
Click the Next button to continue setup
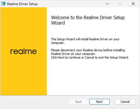[x=100, y=102]
